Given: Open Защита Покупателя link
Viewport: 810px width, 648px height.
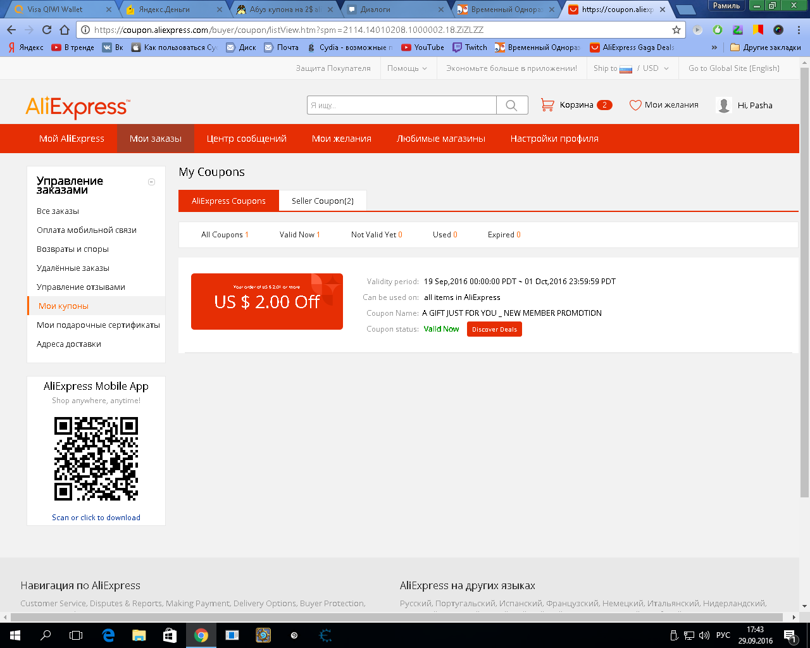Looking at the screenshot, I should [x=333, y=68].
